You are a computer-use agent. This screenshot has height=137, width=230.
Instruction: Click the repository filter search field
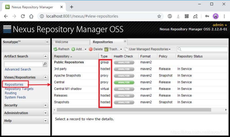(x=202, y=49)
